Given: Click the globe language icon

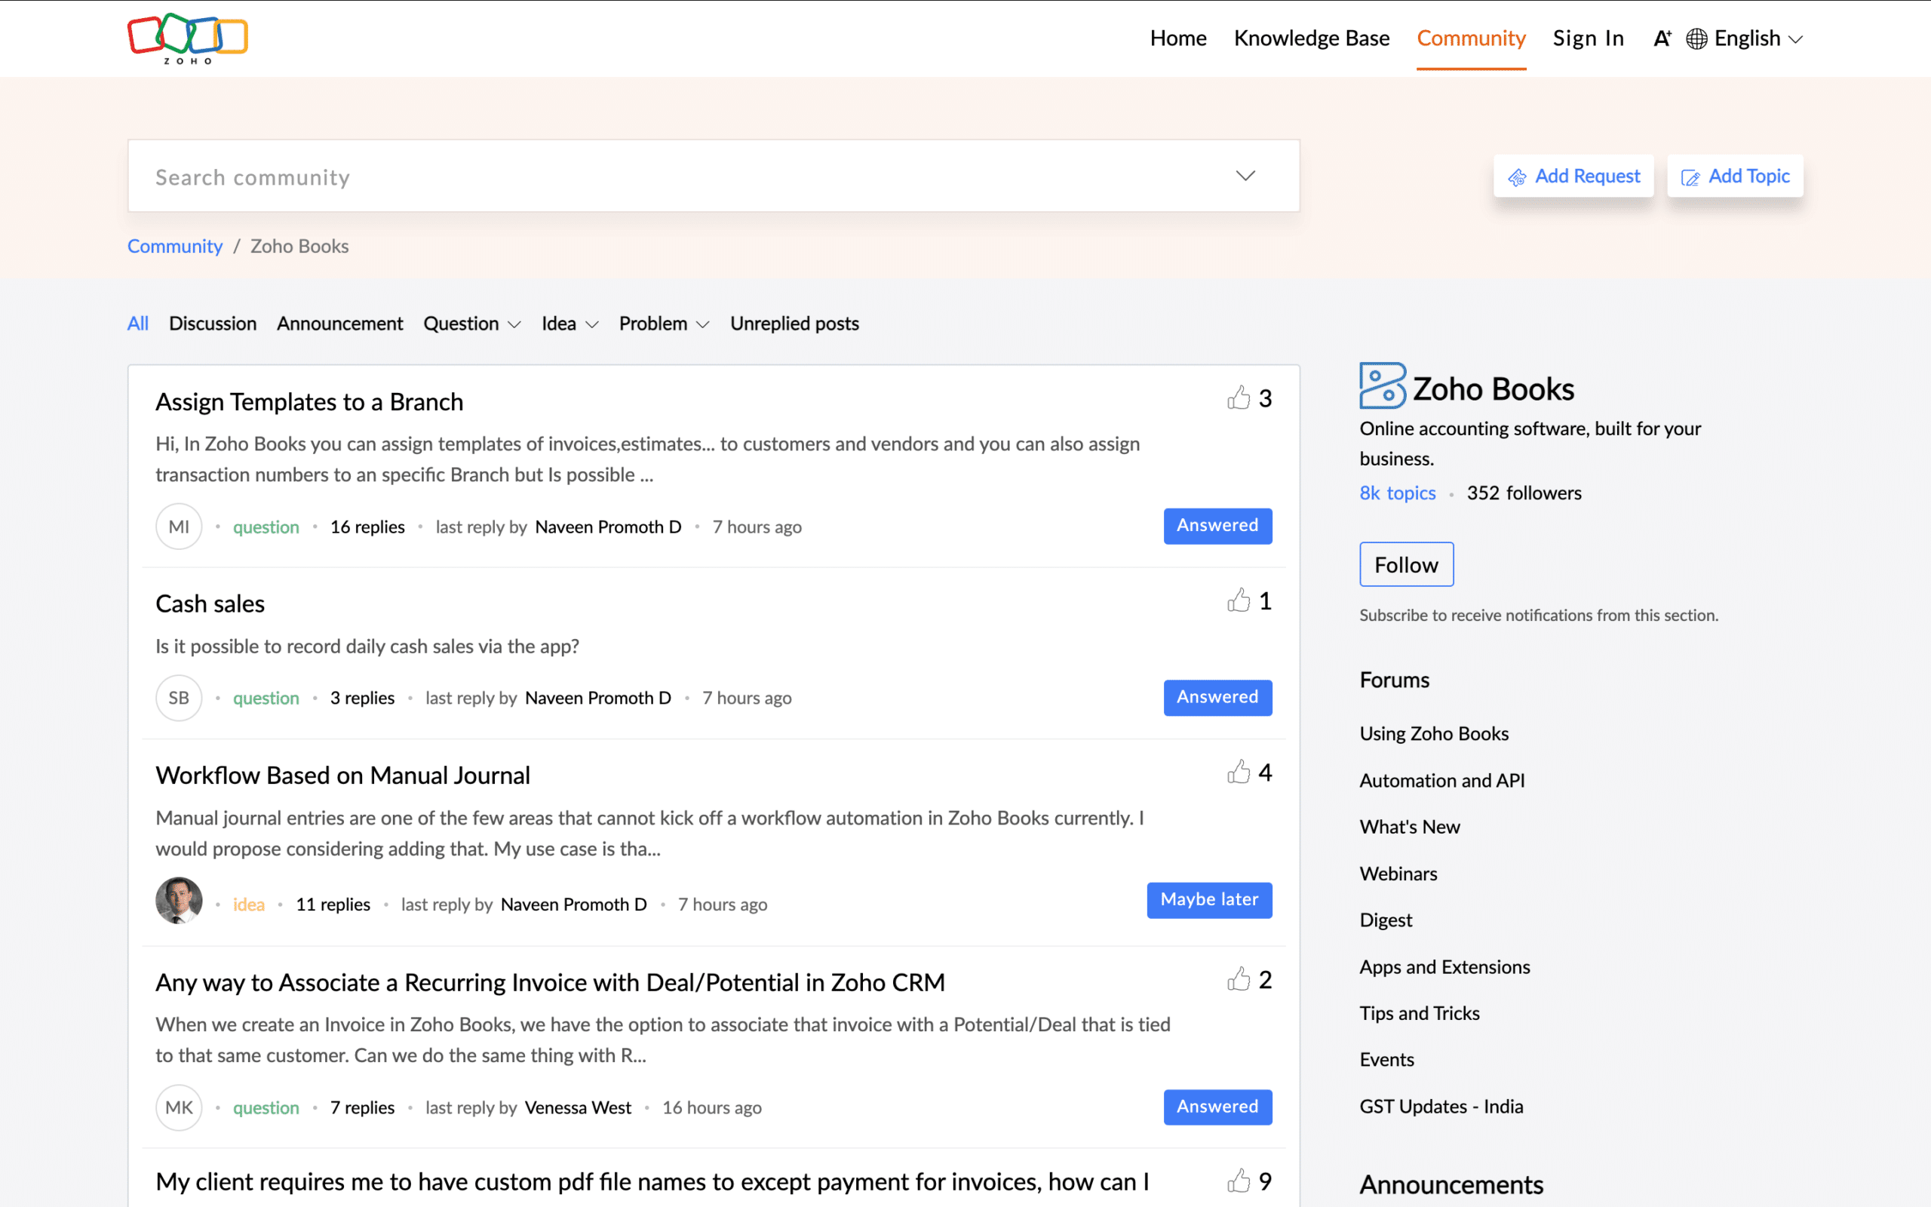Looking at the screenshot, I should point(1695,38).
